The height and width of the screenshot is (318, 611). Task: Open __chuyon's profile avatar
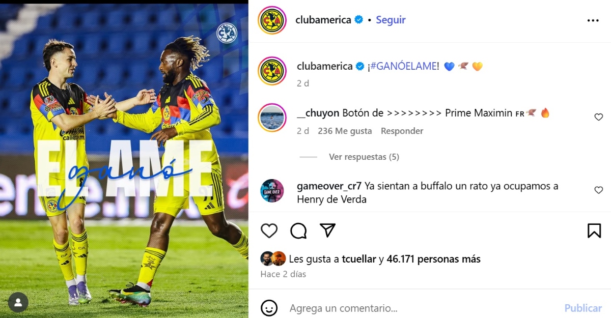tap(272, 118)
